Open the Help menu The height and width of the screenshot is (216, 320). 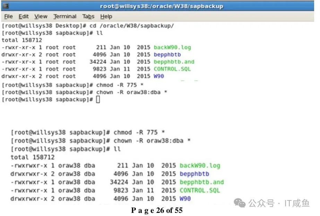(106, 16)
